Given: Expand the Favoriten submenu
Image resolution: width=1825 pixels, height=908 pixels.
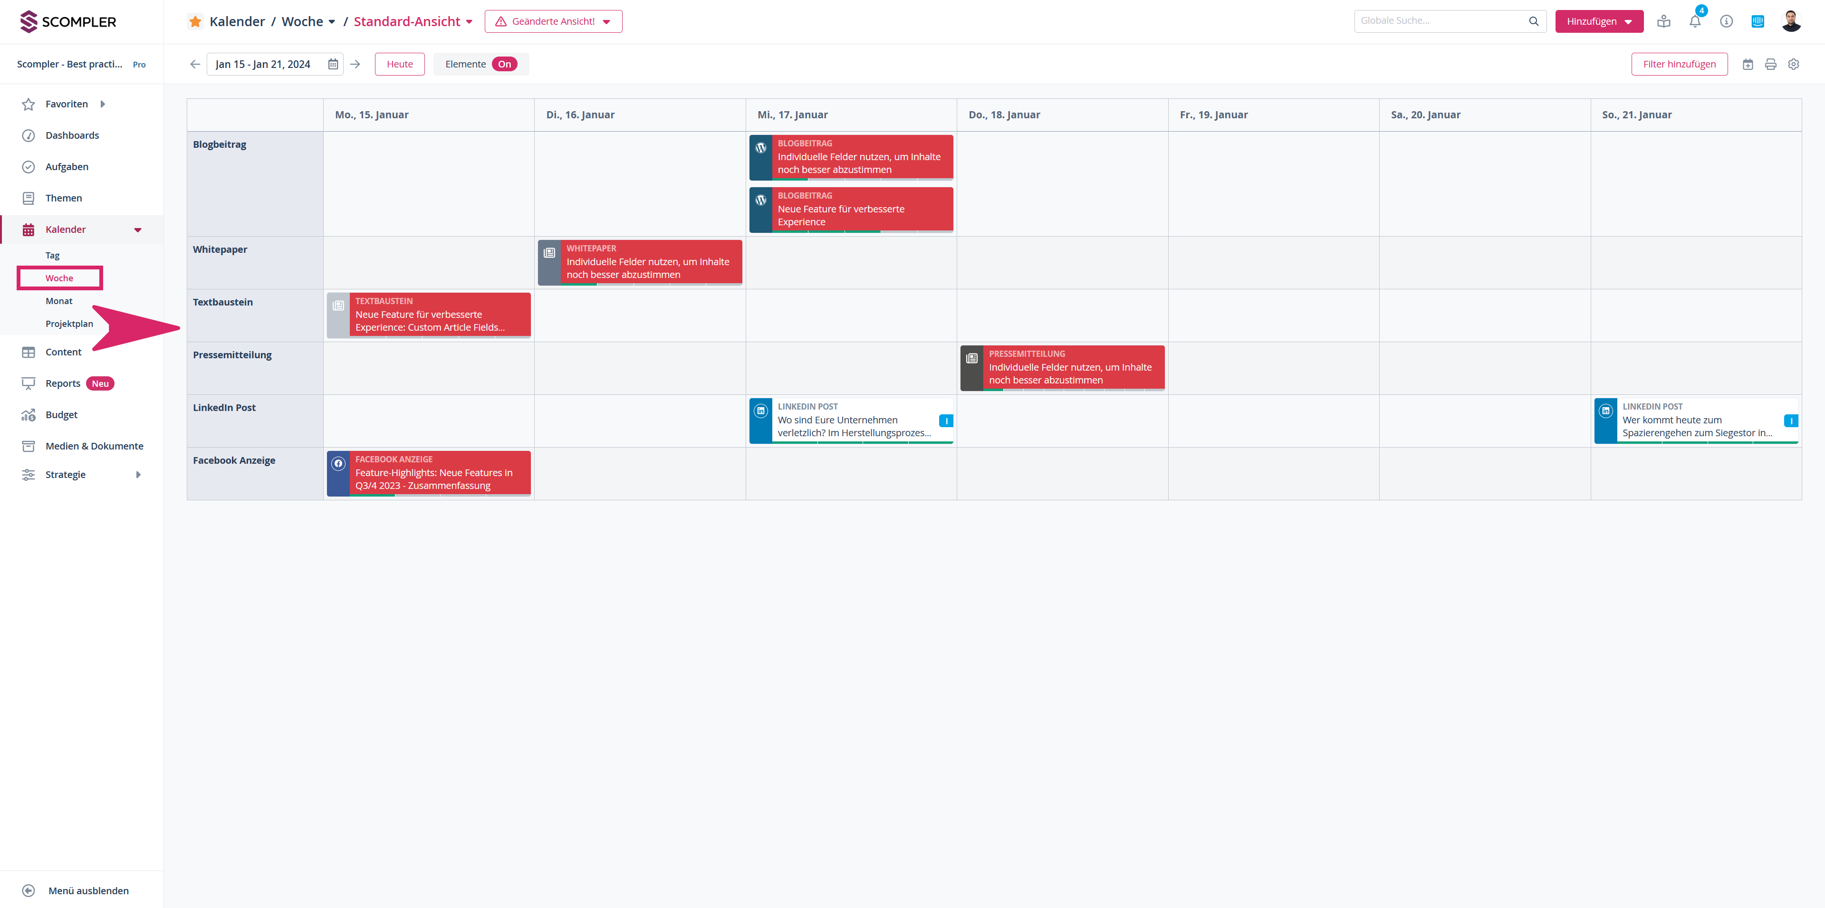Looking at the screenshot, I should pos(103,104).
